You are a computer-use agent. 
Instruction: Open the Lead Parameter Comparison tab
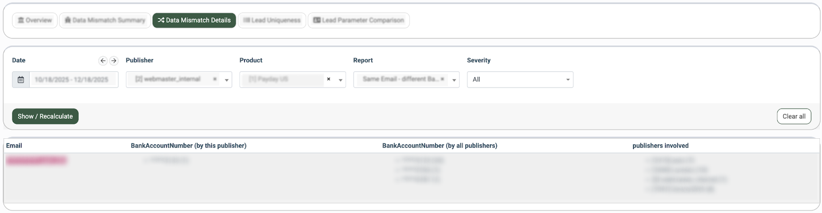coord(359,20)
